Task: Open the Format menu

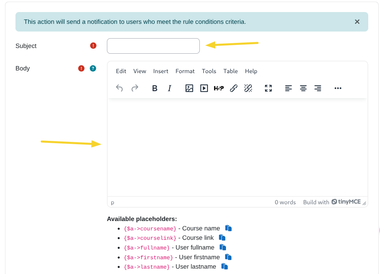Action: click(185, 71)
